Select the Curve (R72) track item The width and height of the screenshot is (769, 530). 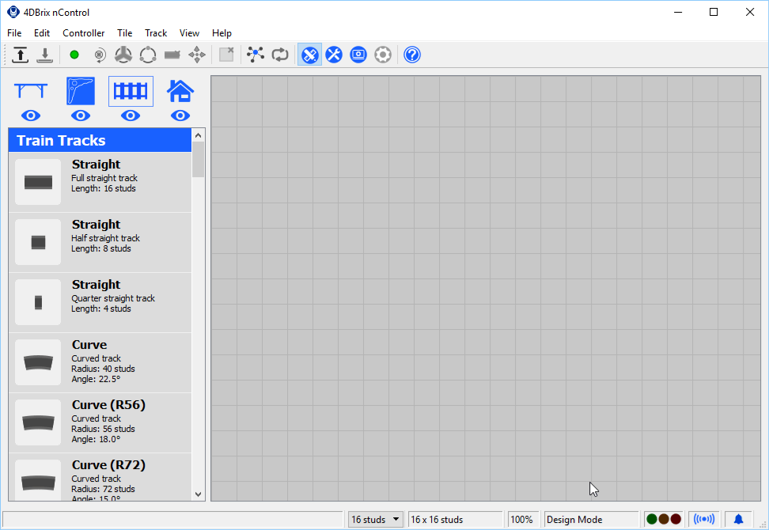[x=100, y=477]
